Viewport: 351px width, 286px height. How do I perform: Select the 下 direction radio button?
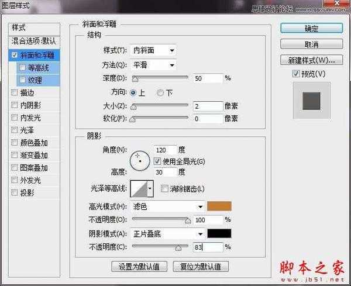coord(160,92)
